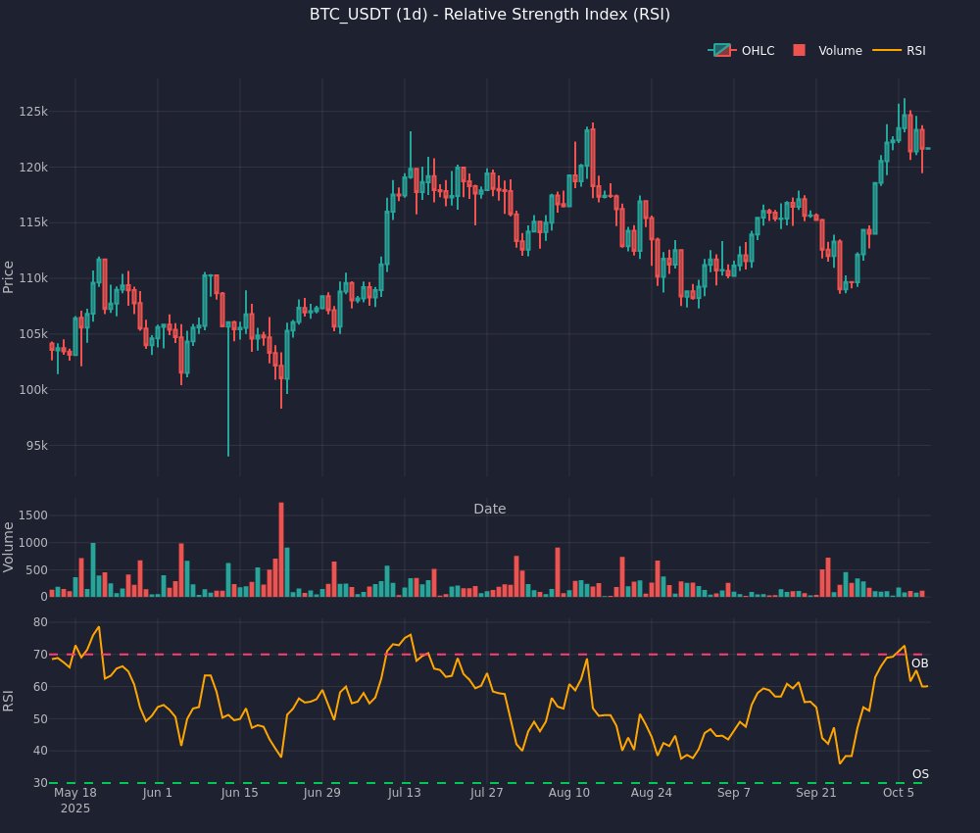The width and height of the screenshot is (980, 833).
Task: Click the 30 RSI axis label
Action: click(40, 783)
